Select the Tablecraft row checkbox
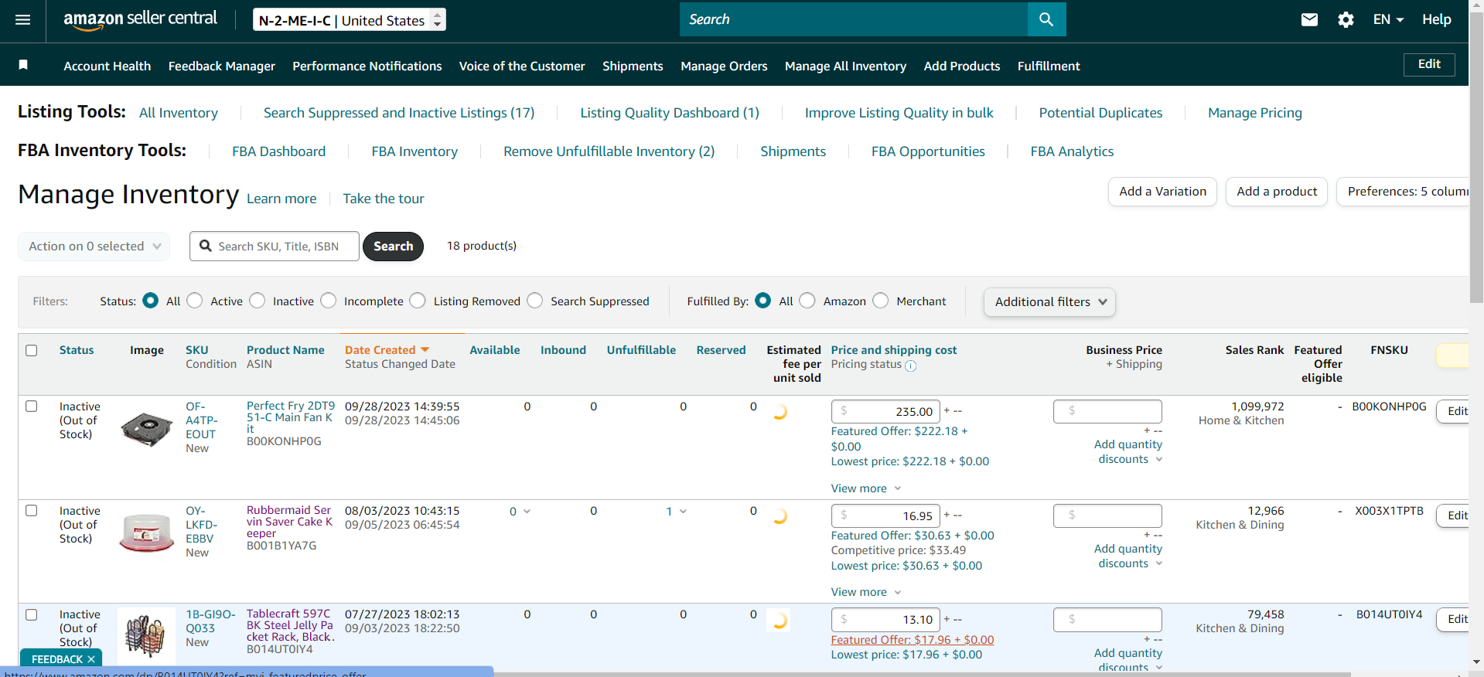 click(32, 615)
